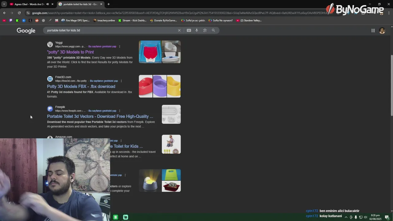The width and height of the screenshot is (393, 221).
Task: Open more options for the Free3D result
Action: click(x=121, y=81)
